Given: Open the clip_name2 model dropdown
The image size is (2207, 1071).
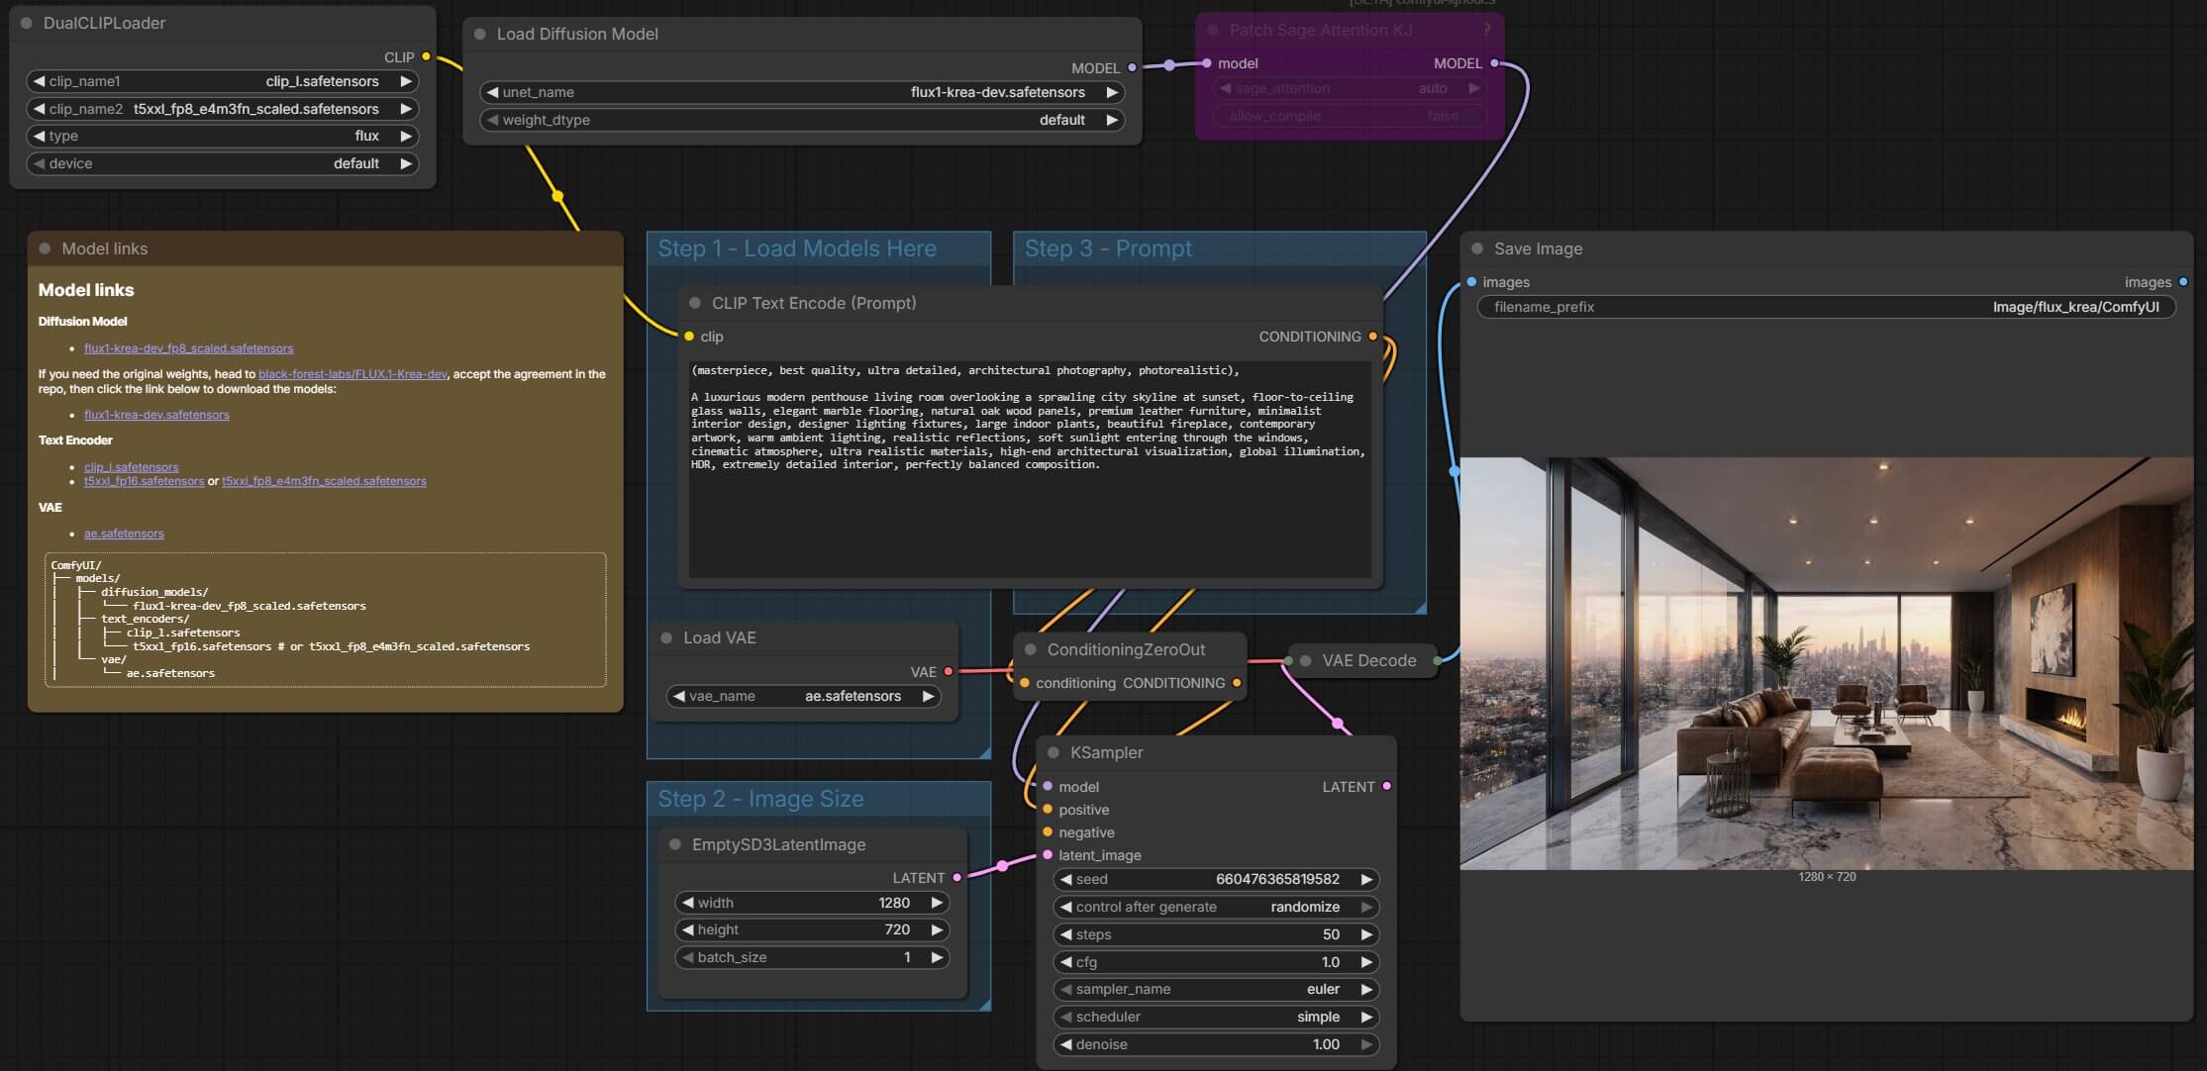Looking at the screenshot, I should (222, 109).
